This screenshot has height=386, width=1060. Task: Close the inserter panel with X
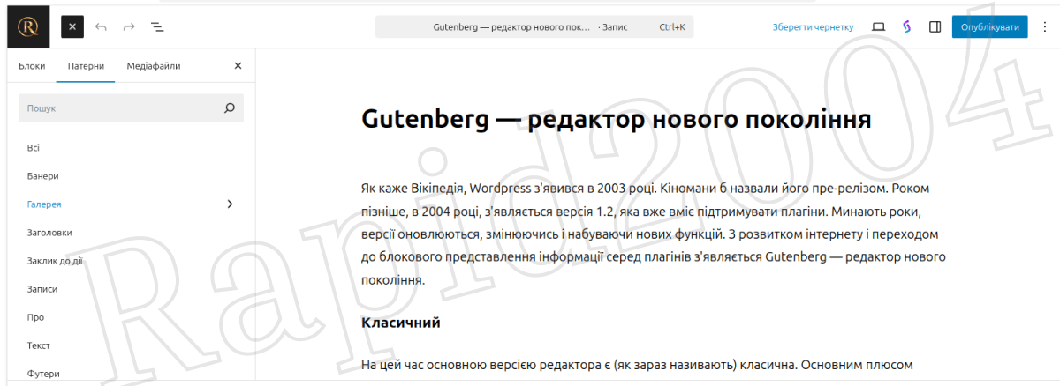(x=238, y=66)
